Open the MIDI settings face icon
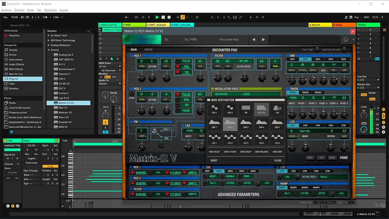389x219 pixels. [x=346, y=40]
